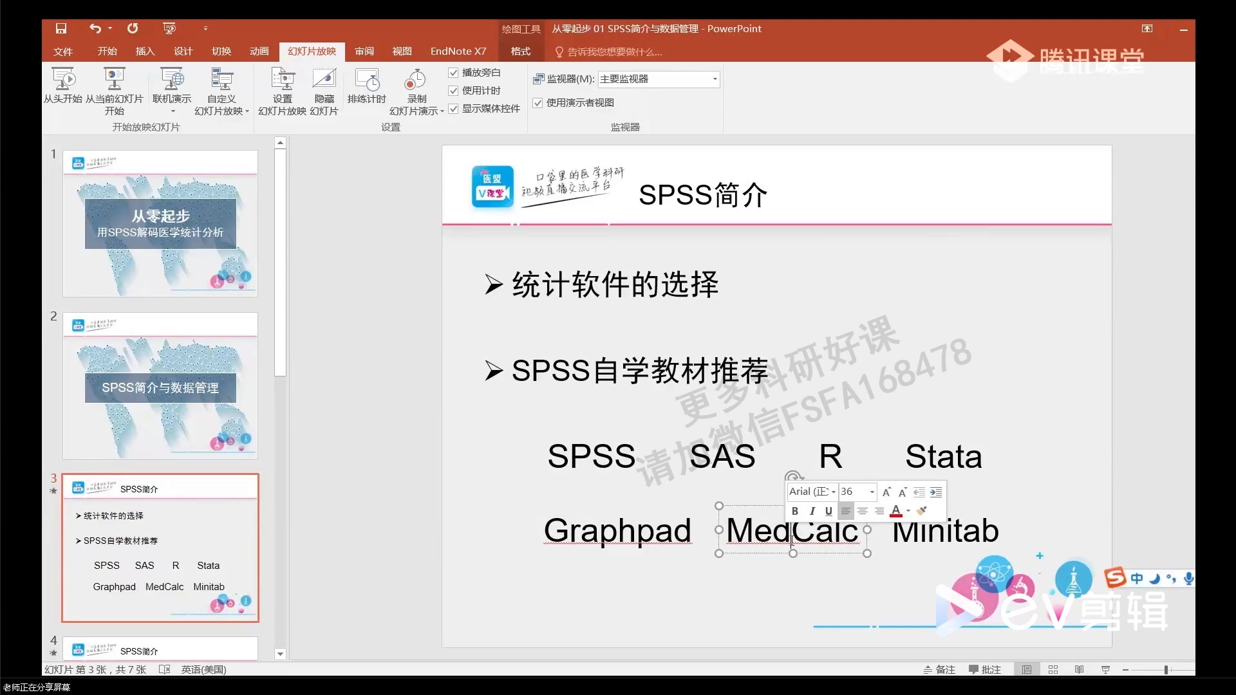Click slide panel scroll down arrow

click(x=280, y=654)
